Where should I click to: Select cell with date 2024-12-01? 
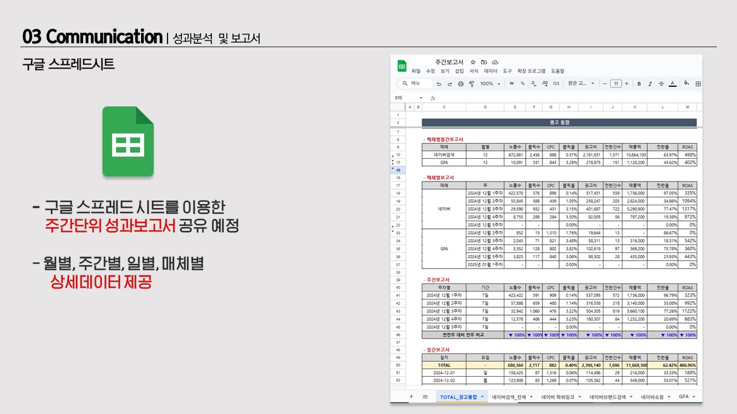click(444, 373)
